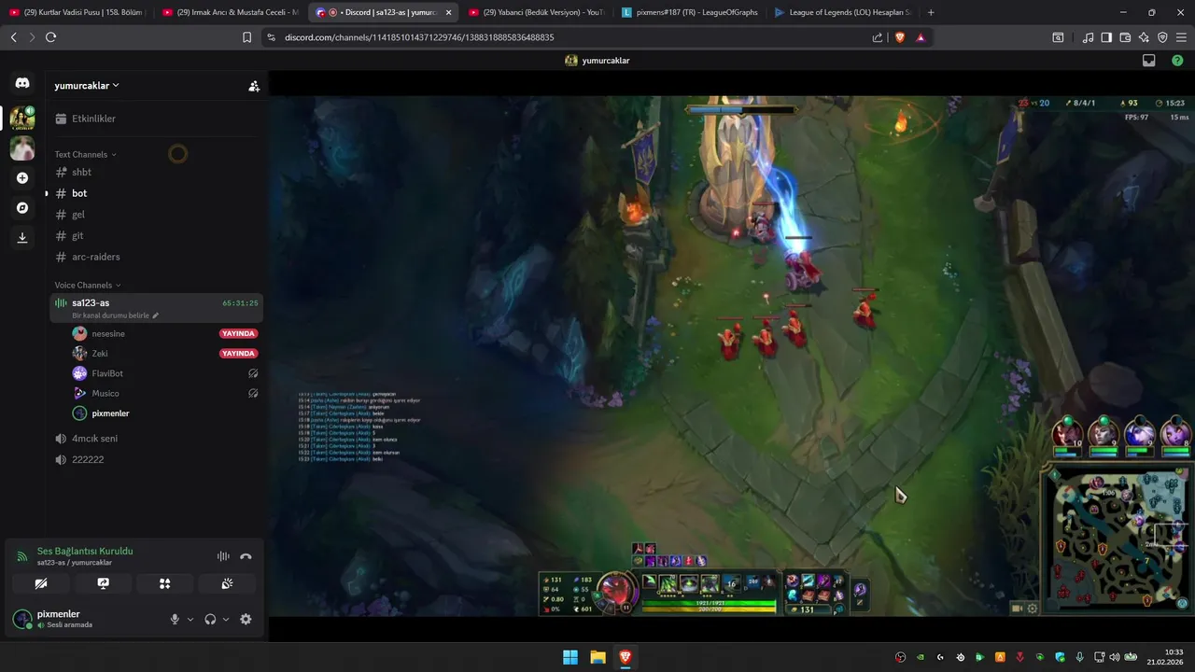Open stream settings gear on video
1195x672 pixels.
1033,609
